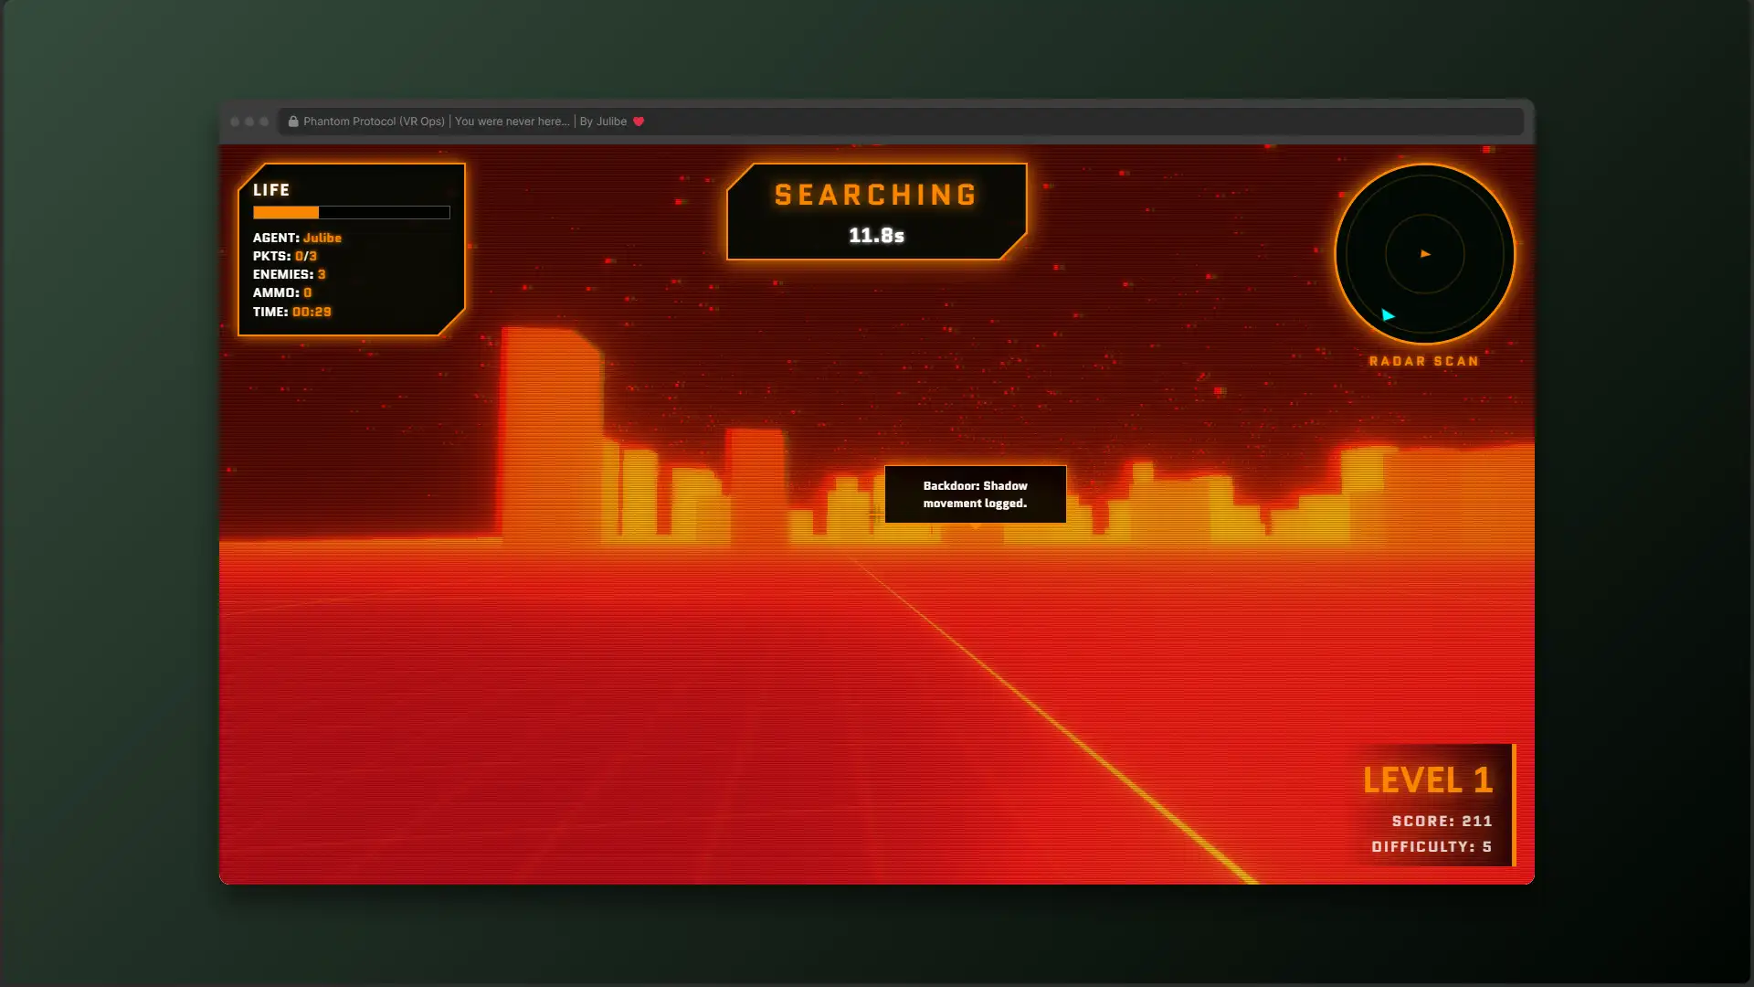Click the lock icon in address bar
Image resolution: width=1754 pixels, height=987 pixels.
pyautogui.click(x=293, y=122)
